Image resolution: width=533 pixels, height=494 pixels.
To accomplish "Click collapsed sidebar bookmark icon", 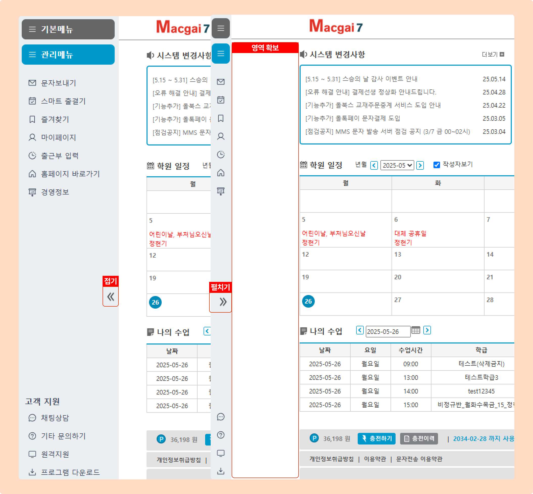I will coord(221,118).
